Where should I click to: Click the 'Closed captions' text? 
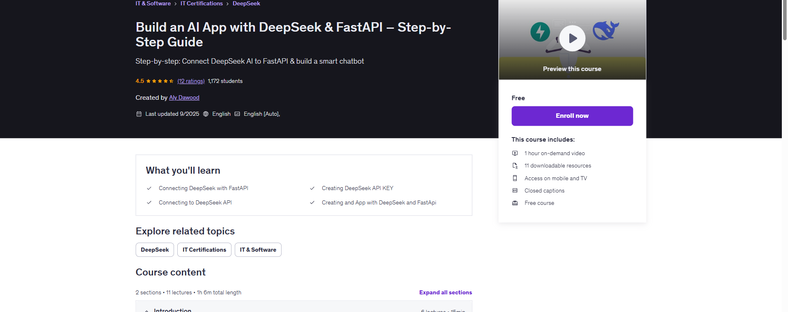pos(544,190)
